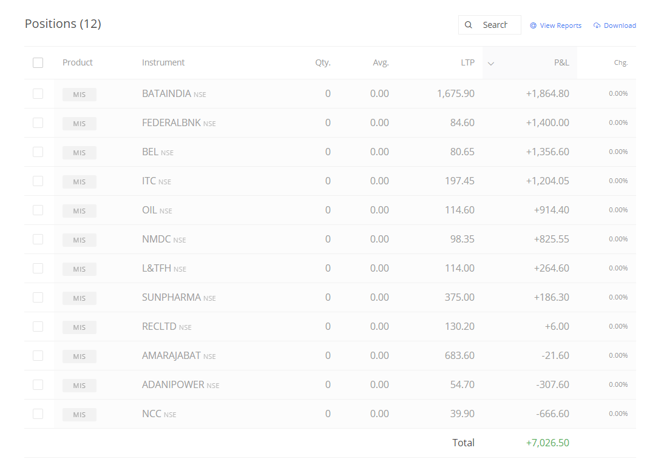Sort by the LTP column header
The width and height of the screenshot is (647, 459).
pos(467,62)
